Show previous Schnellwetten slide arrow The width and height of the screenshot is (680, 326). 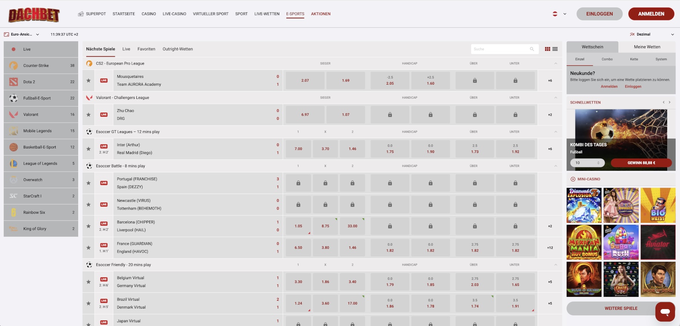point(663,102)
